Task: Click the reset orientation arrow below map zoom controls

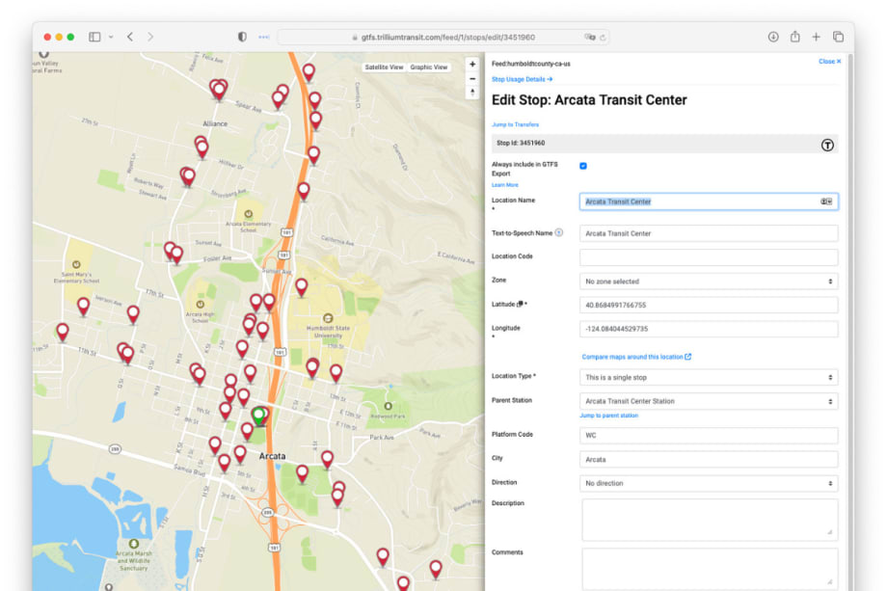Action: pos(472,91)
